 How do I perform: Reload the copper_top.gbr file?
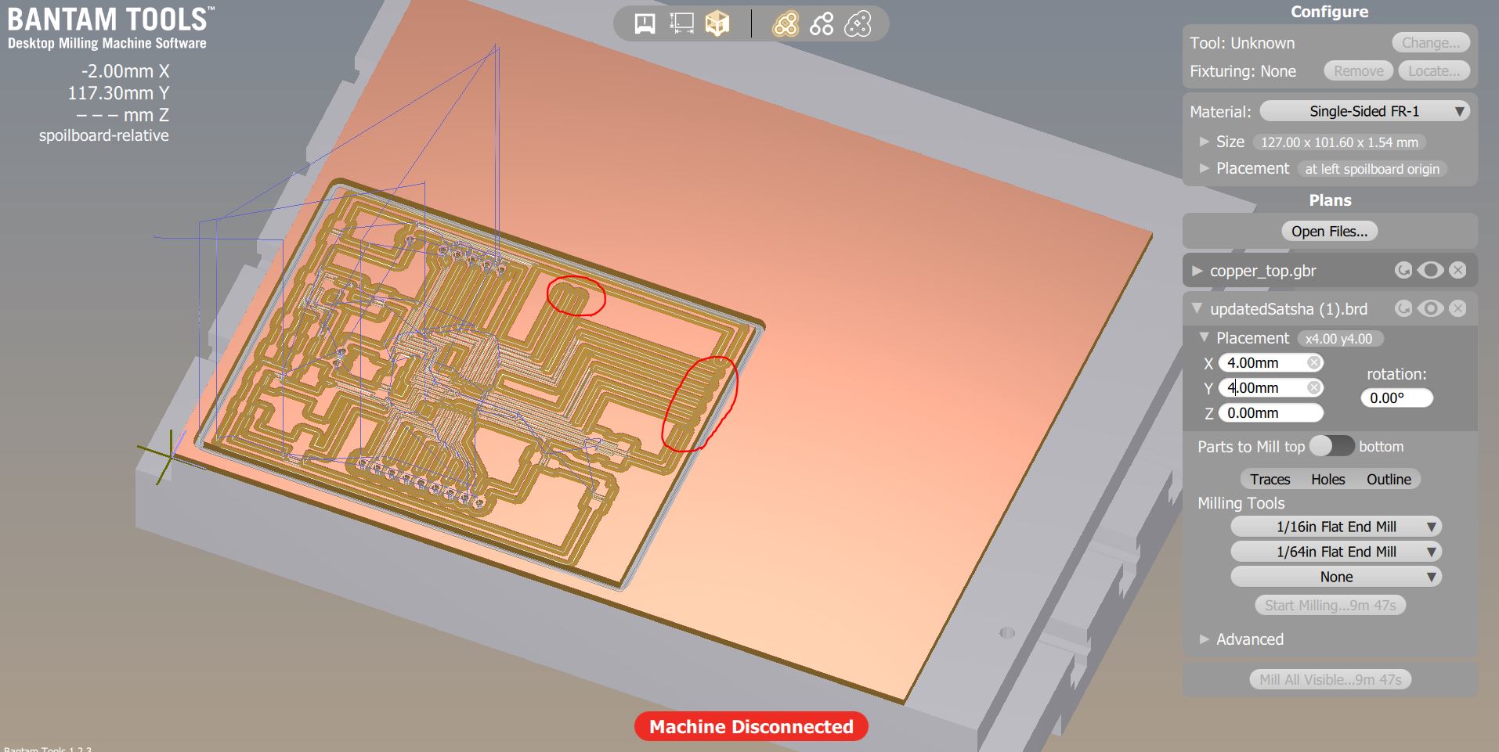pyautogui.click(x=1403, y=270)
